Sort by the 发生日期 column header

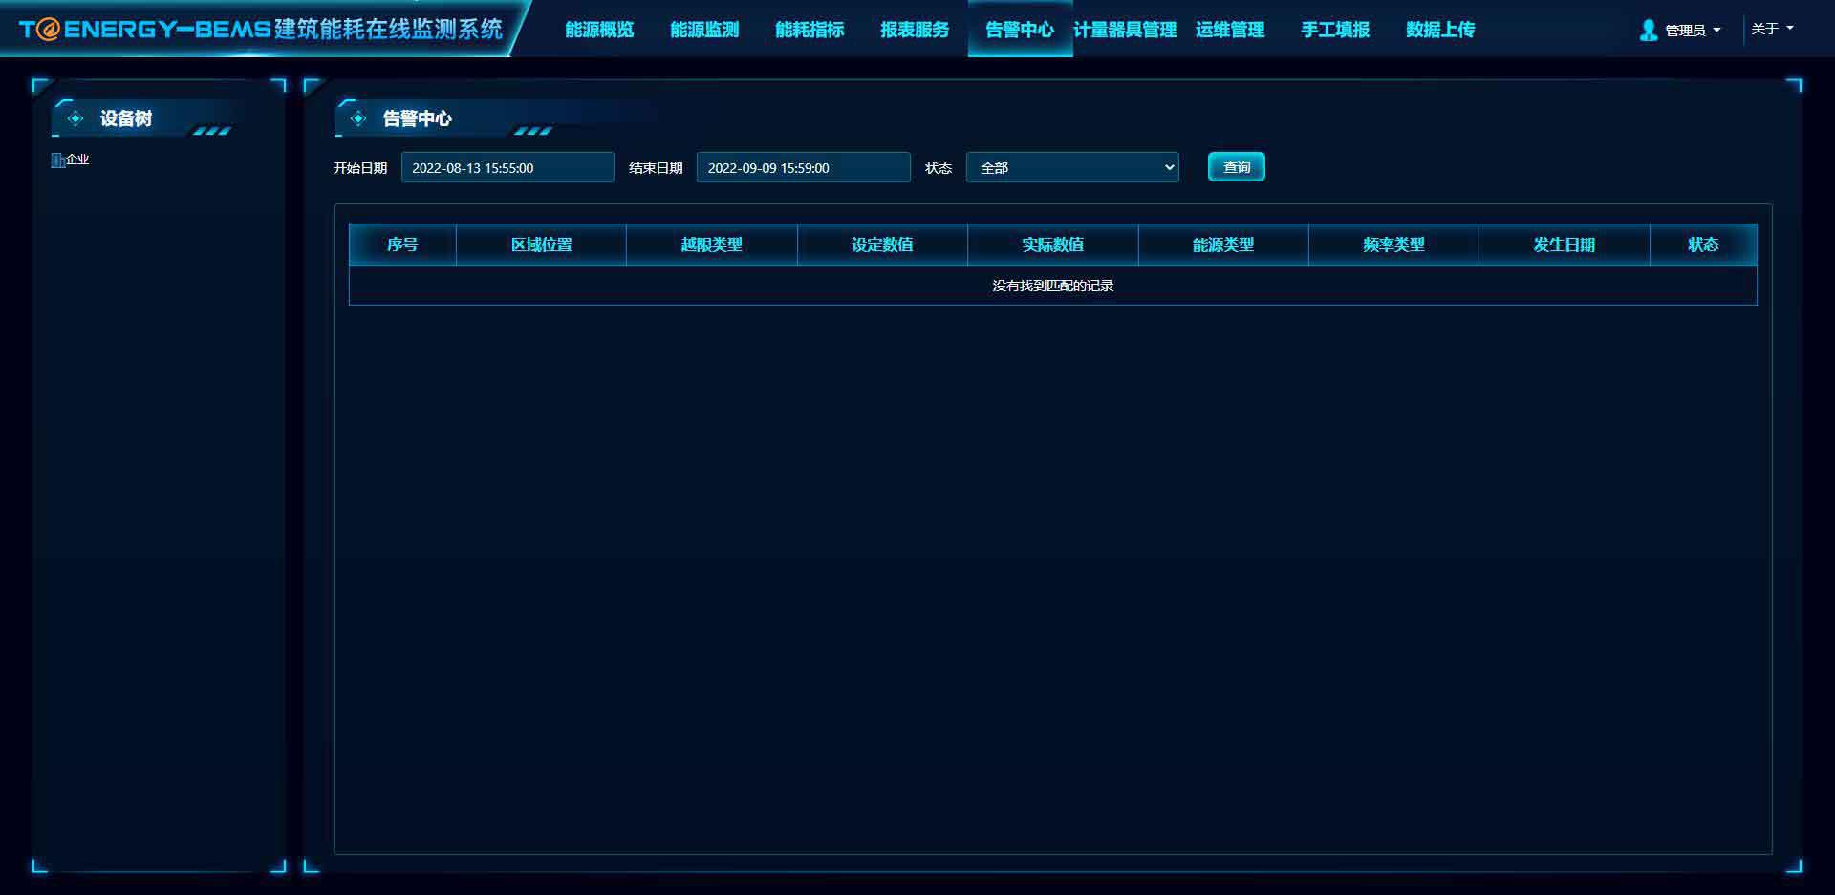click(x=1564, y=245)
